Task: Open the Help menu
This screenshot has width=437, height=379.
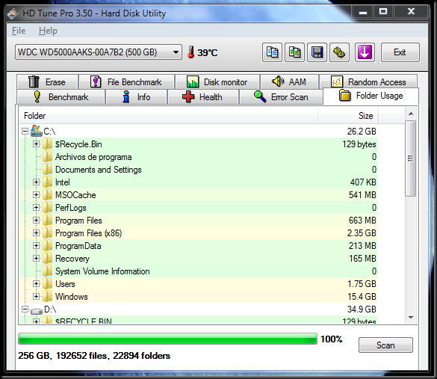Action: click(x=48, y=31)
